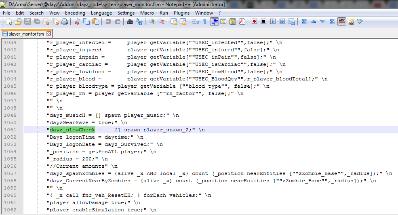This screenshot has height=215, width=398.
Task: Click the Save All icon
Action: (37, 22)
